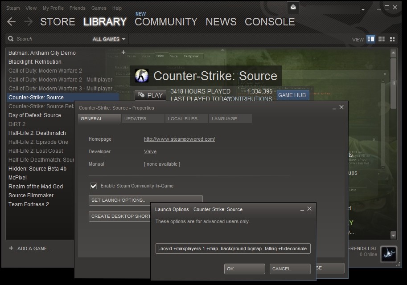Viewport: 407px width, 285px height.
Task: Click the back navigation arrow
Action: (11, 20)
